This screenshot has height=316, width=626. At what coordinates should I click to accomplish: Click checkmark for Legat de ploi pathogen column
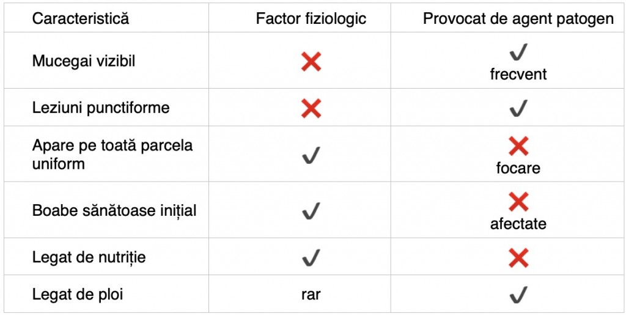click(x=518, y=295)
